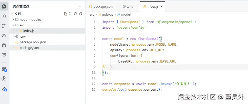Refresh the file explorer
This screenshot has height=104, width=248.
[76, 14]
